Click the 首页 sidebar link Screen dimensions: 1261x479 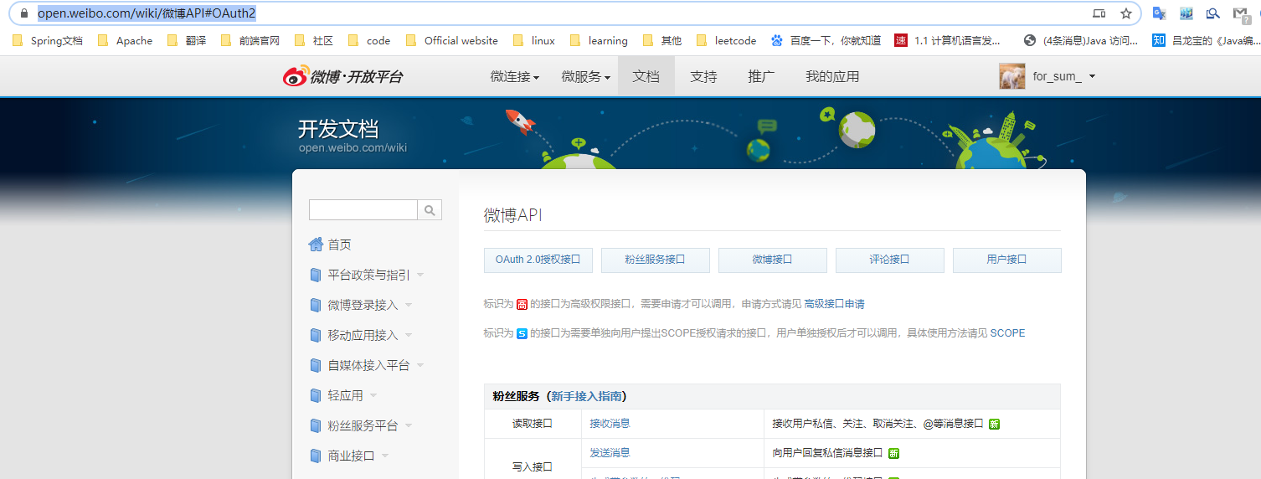339,245
